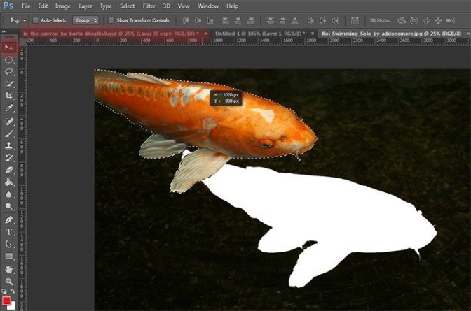The height and width of the screenshot is (311, 471).
Task: Click Align Horizontal Centers icon
Action: pyautogui.click(x=238, y=20)
